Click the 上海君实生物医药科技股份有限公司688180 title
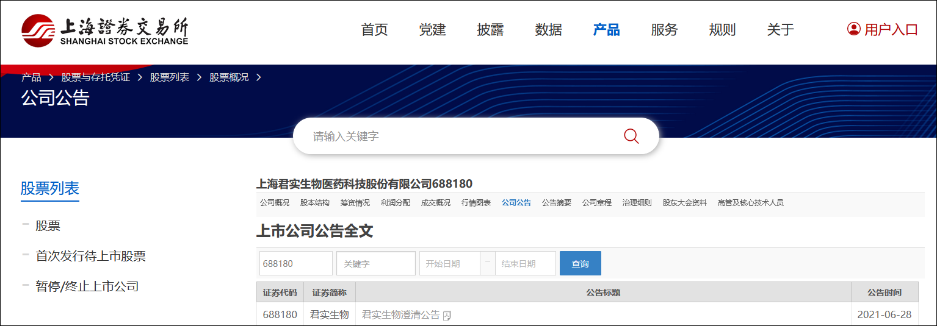This screenshot has width=937, height=326. [x=364, y=183]
